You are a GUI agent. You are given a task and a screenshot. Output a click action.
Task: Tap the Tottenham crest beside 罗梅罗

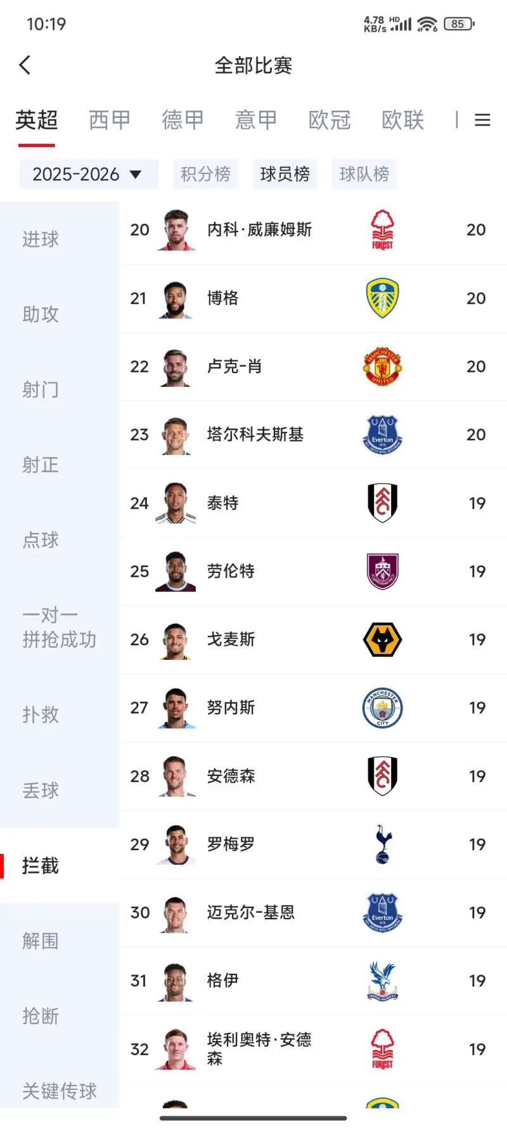pyautogui.click(x=382, y=844)
